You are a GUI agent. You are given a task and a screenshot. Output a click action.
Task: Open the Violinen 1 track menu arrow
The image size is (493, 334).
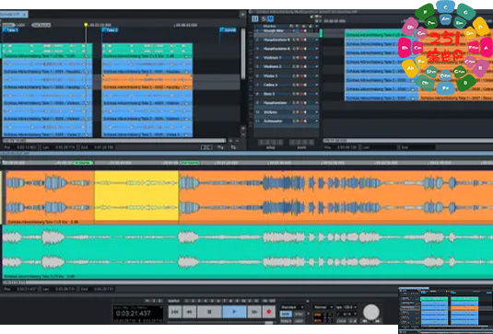click(317, 58)
